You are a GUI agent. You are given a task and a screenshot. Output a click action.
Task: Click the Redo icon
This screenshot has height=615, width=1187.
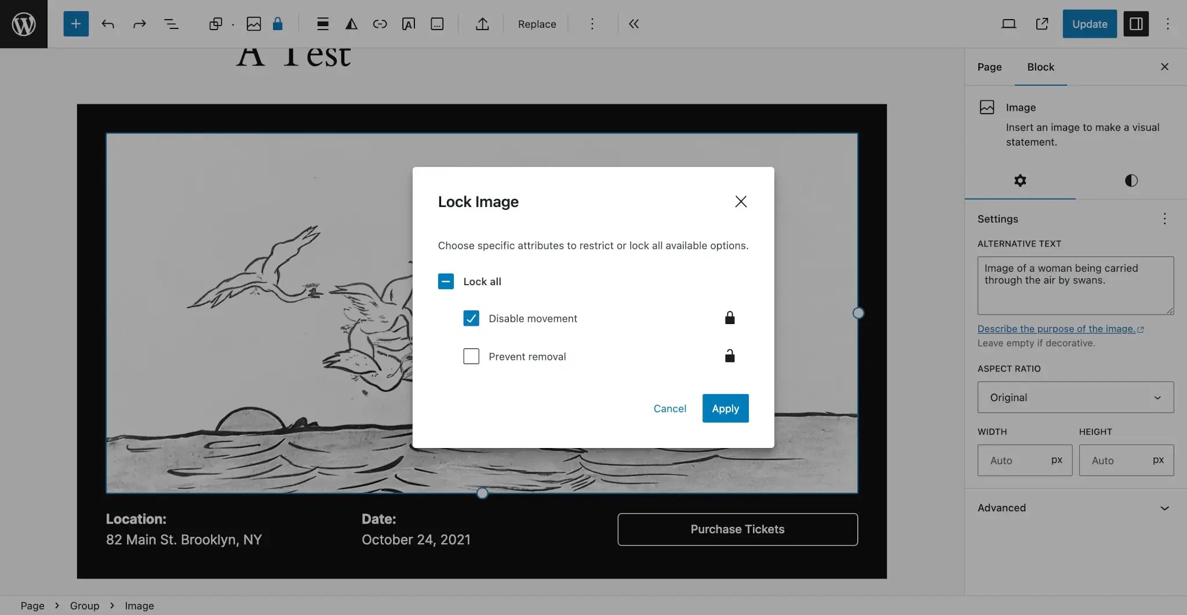tap(139, 24)
